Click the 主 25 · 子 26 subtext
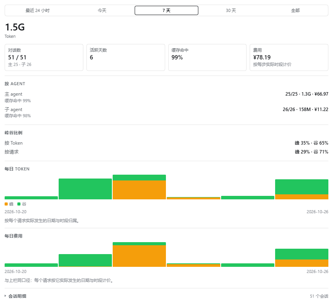 click(x=20, y=64)
